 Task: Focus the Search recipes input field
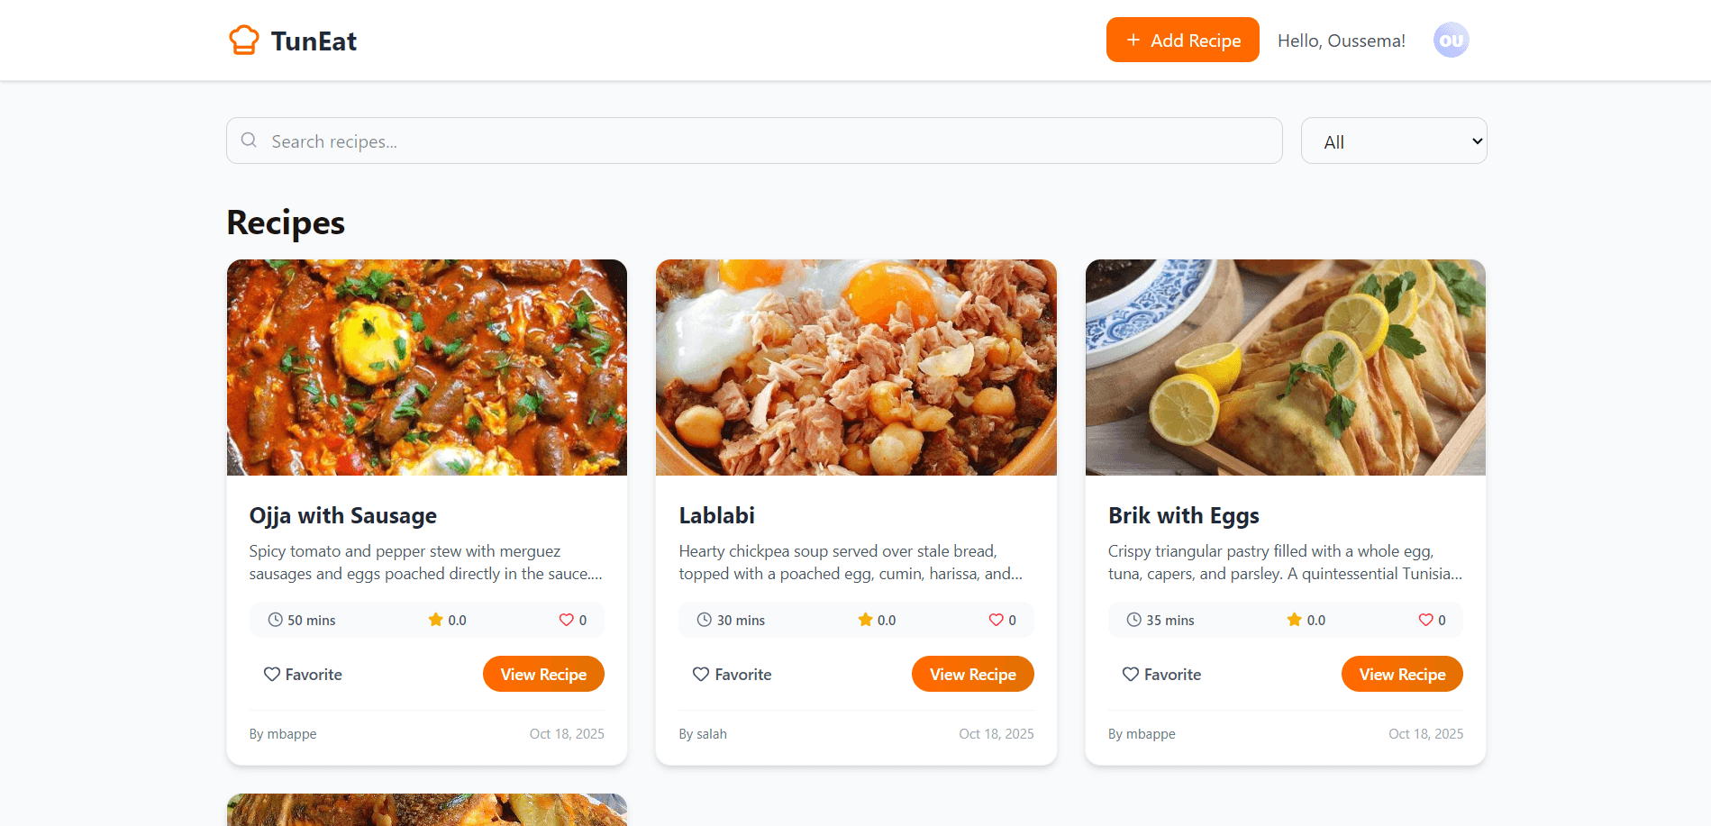point(766,141)
